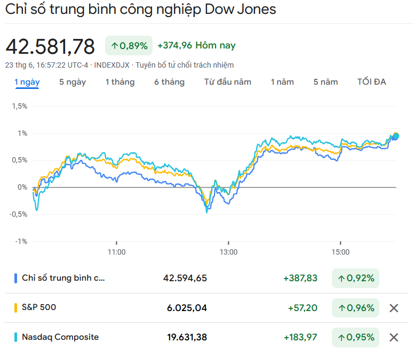Remove S&P 500 comparison with X icon
The height and width of the screenshot is (351, 414).
tap(394, 308)
